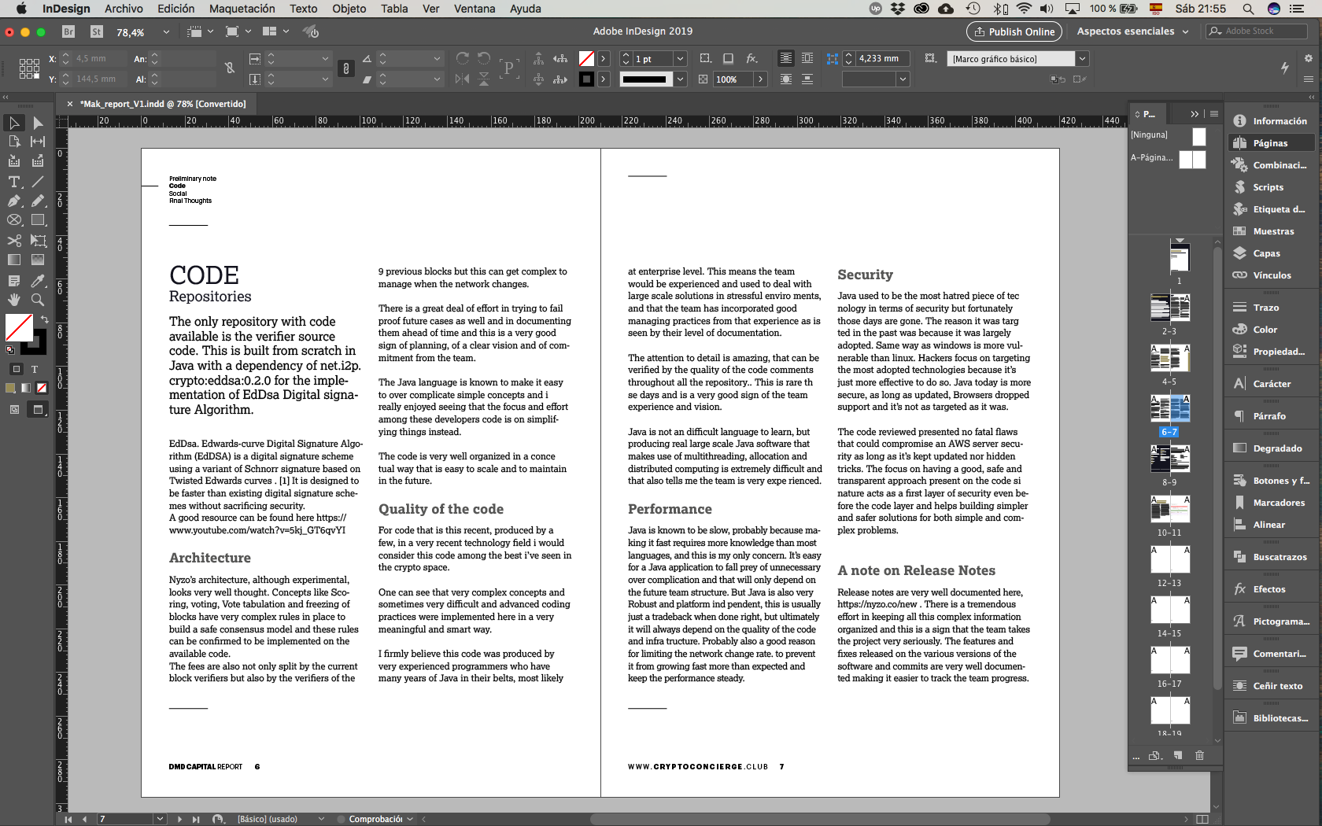
Task: Open stroke weight 1 pt dropdown
Action: [x=681, y=59]
